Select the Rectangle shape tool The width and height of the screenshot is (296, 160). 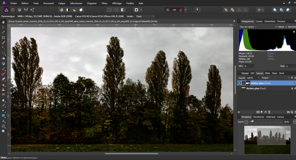3,116
